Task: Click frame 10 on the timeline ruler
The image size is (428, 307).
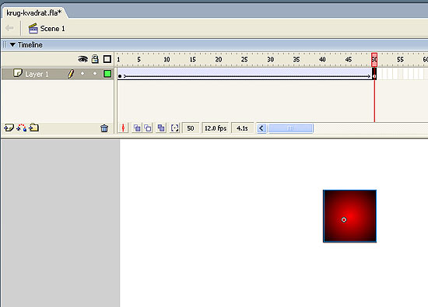Action: point(167,59)
